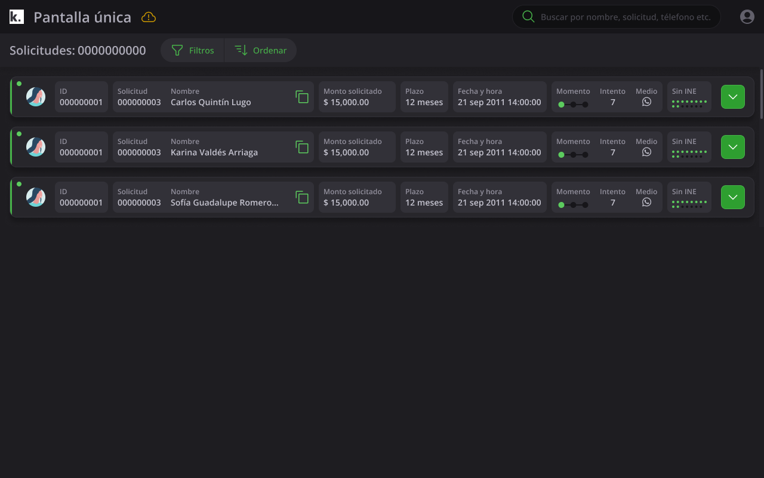Click Momento progress dots in Sofía row
This screenshot has width=764, height=478.
pyautogui.click(x=573, y=205)
